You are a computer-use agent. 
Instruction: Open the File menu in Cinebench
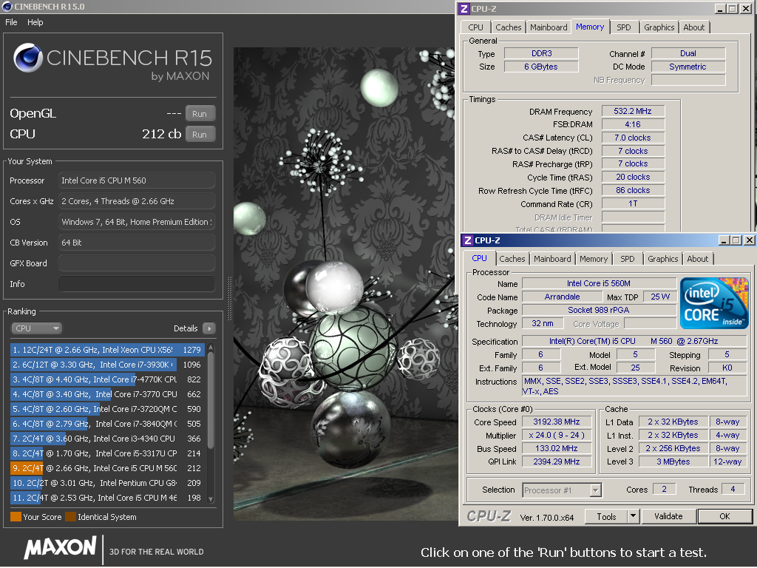11,22
